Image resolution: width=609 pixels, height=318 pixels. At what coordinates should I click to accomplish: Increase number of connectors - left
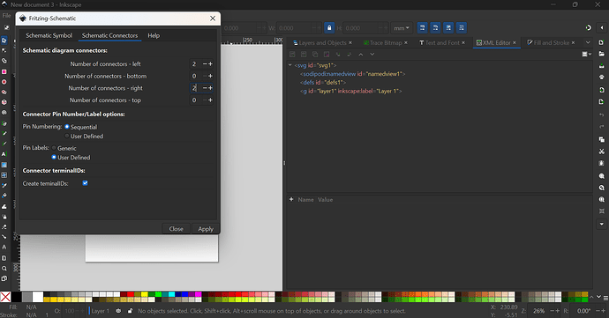coord(211,64)
